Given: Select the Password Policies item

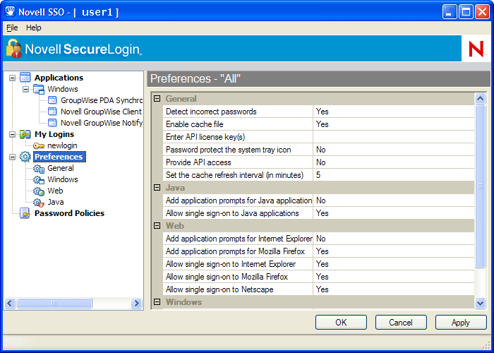Looking at the screenshot, I should pos(69,213).
